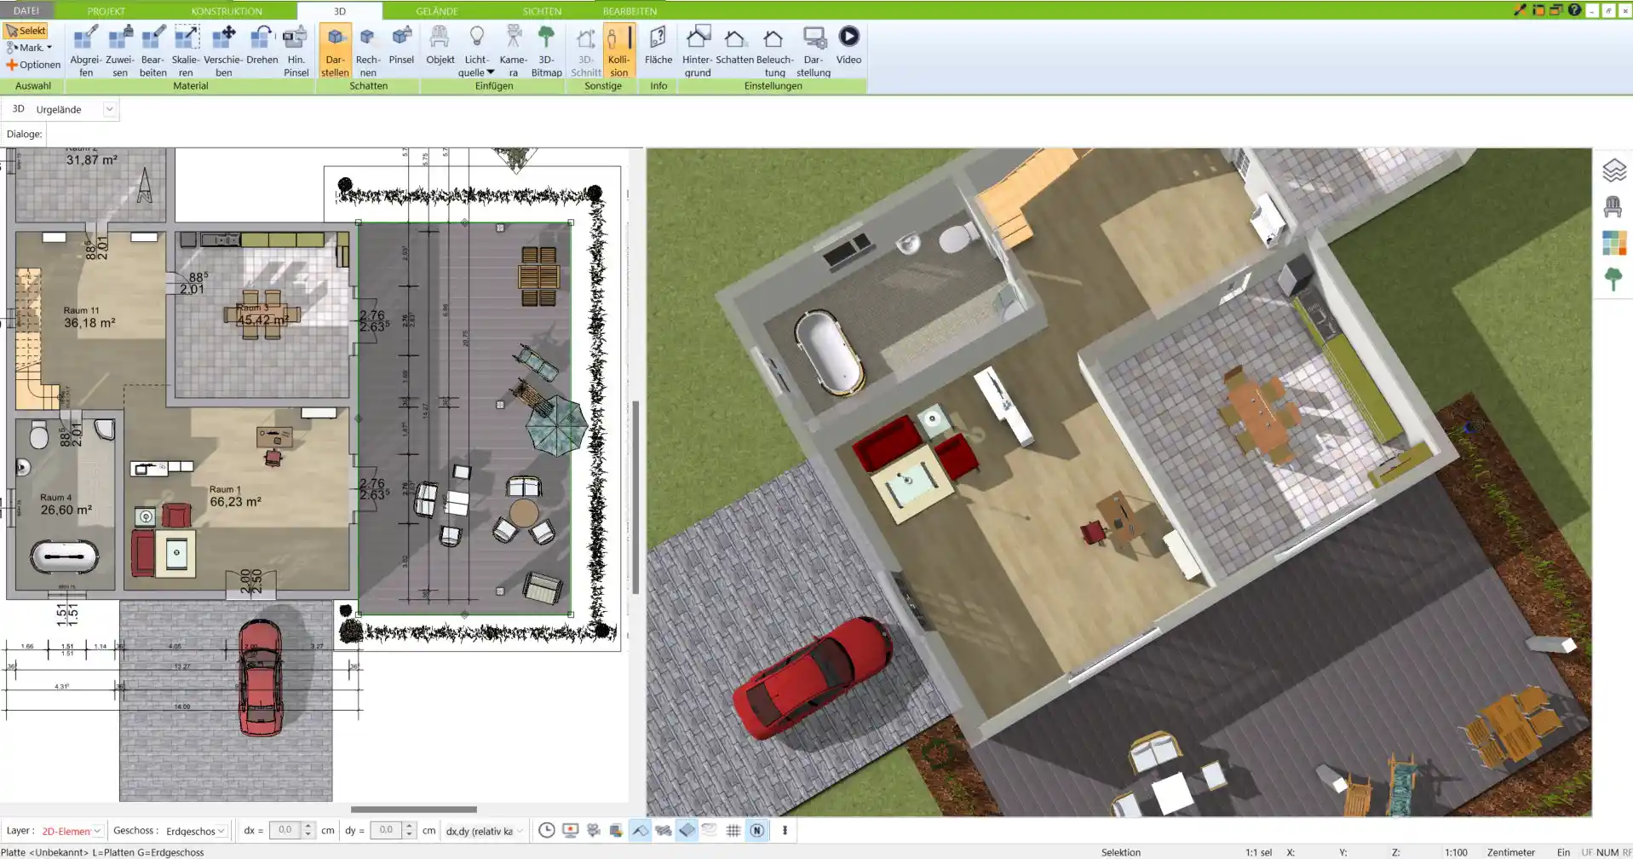
Task: Switch to the GELÄNDE tab
Action: click(x=437, y=11)
